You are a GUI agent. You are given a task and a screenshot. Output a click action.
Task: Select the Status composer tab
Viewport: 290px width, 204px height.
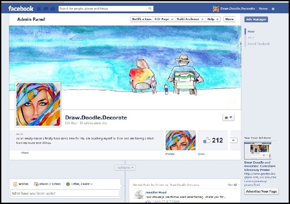[x=21, y=184]
